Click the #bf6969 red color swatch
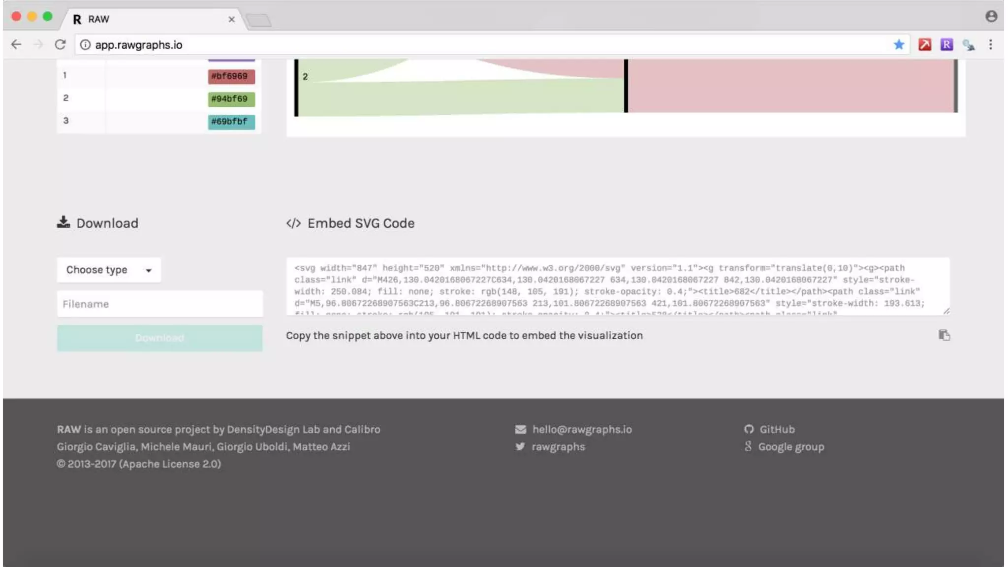Image resolution: width=1008 pixels, height=567 pixels. [231, 76]
